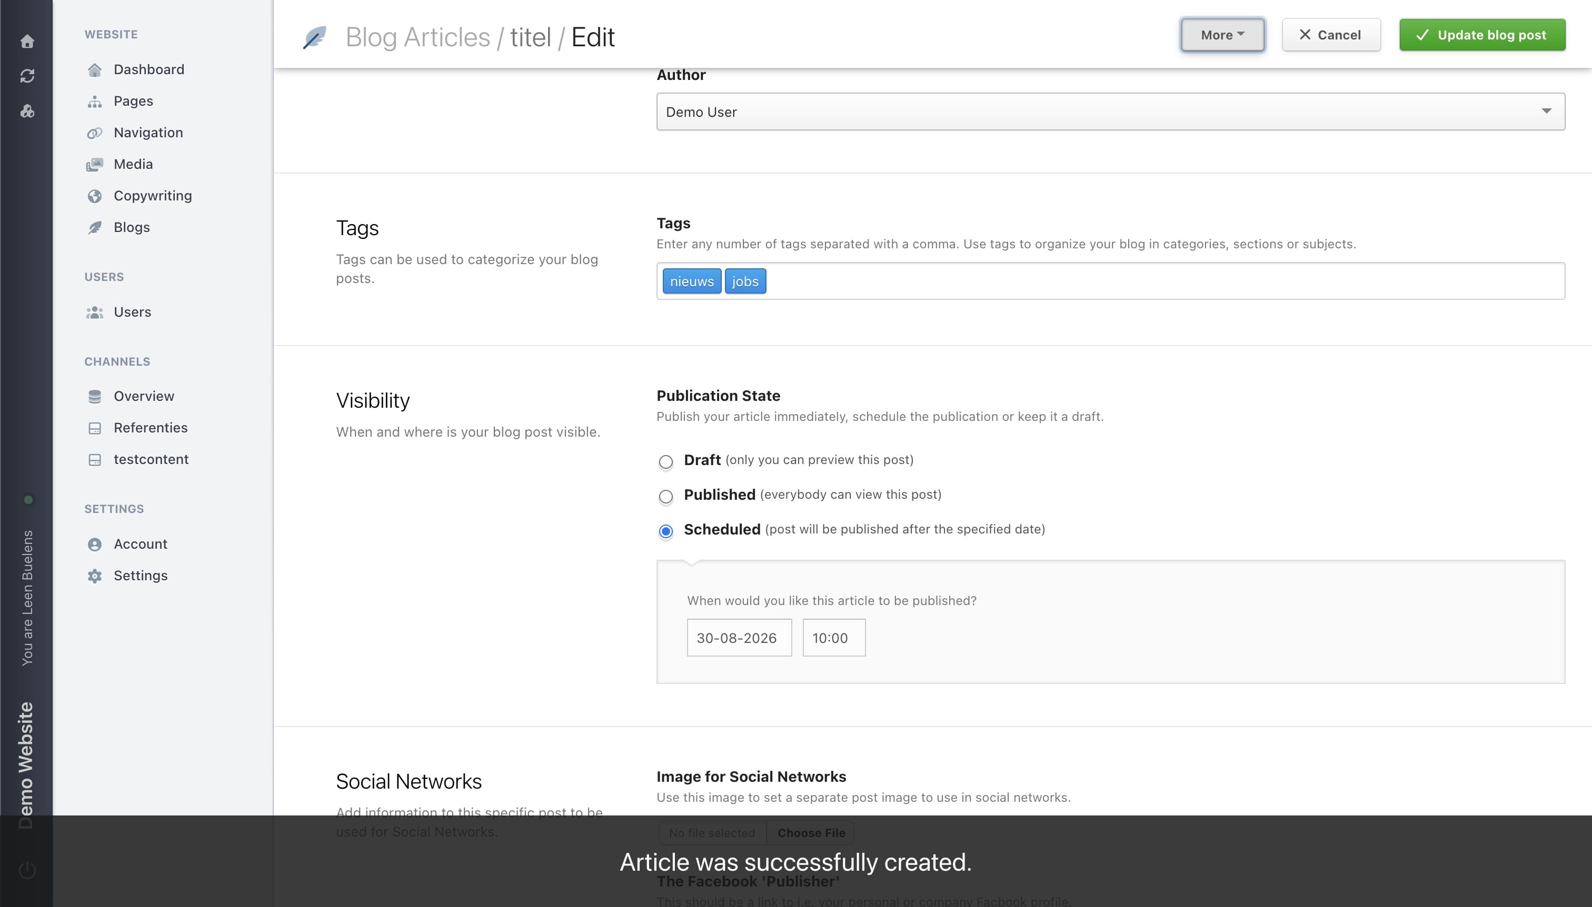Select the Draft publication state
The width and height of the screenshot is (1592, 907).
pyautogui.click(x=666, y=462)
